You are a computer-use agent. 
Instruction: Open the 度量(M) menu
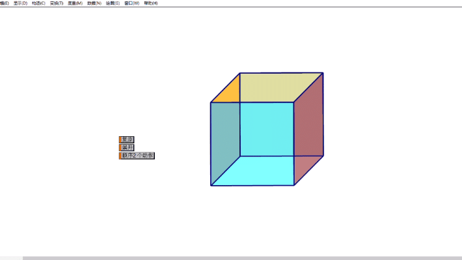(x=75, y=3)
